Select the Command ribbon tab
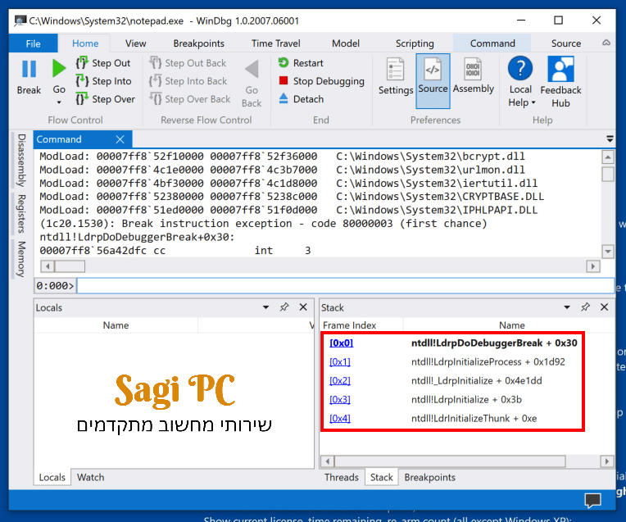The height and width of the screenshot is (522, 626). [492, 43]
